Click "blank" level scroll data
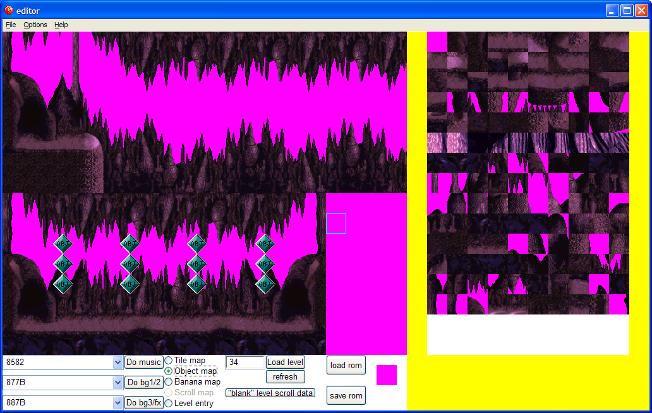This screenshot has width=652, height=413. (x=270, y=392)
